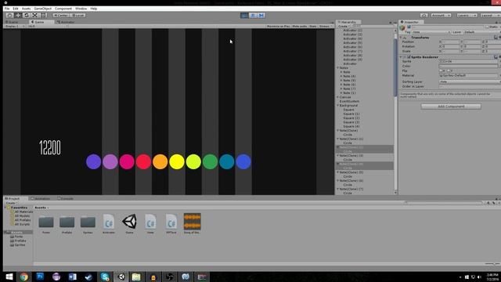Viewport: 501px width, 282px height.
Task: Pause the game with the Pause button
Action: click(253, 15)
